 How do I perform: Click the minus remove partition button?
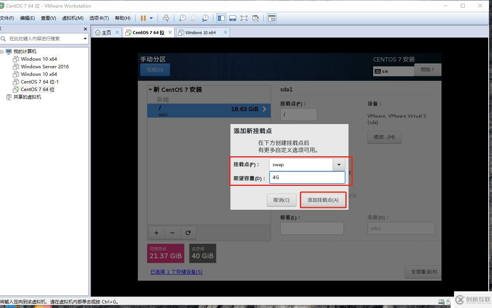click(x=172, y=233)
